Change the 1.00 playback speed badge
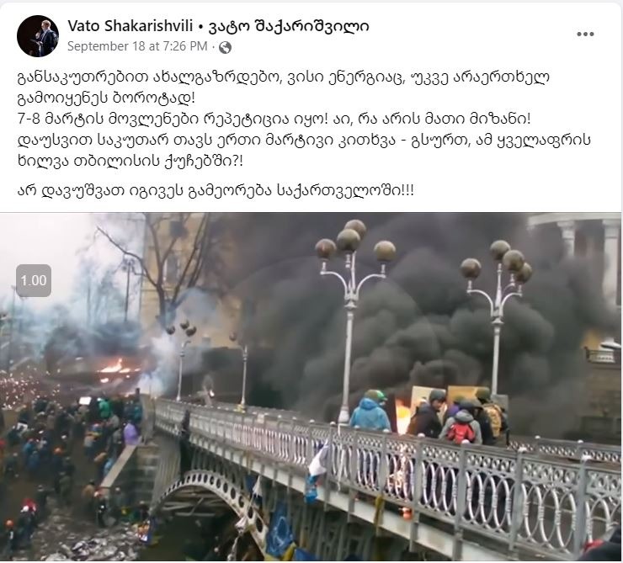Screen dimensions: 623x563 point(34,280)
